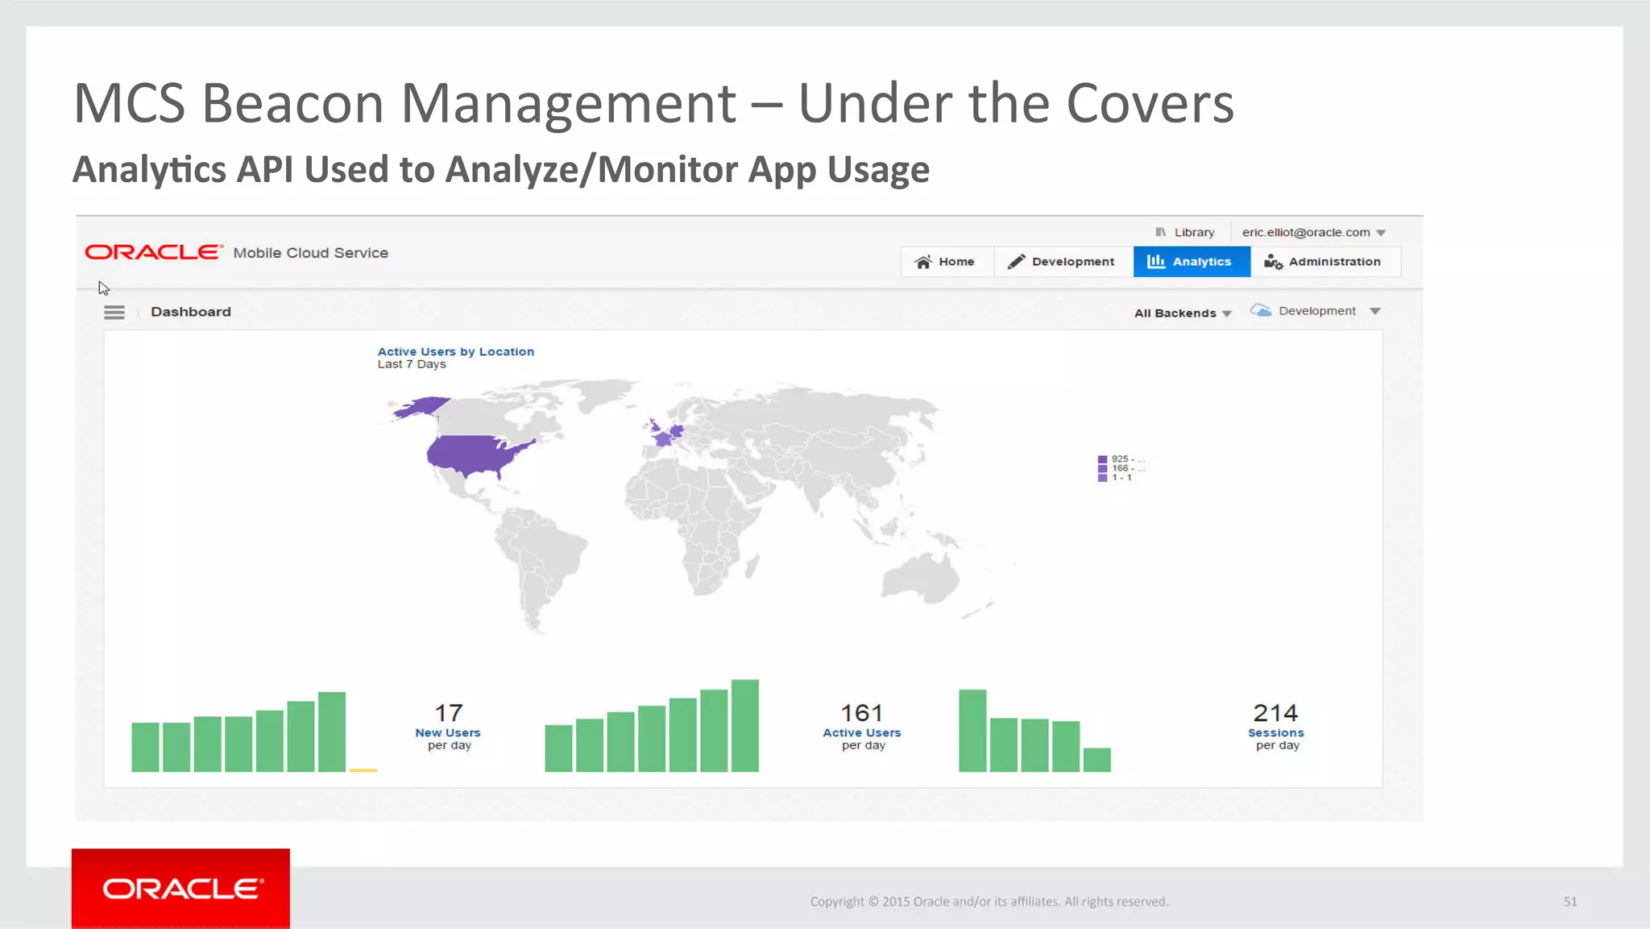Click the 925 legend color swatch
The image size is (1650, 929).
1102,459
